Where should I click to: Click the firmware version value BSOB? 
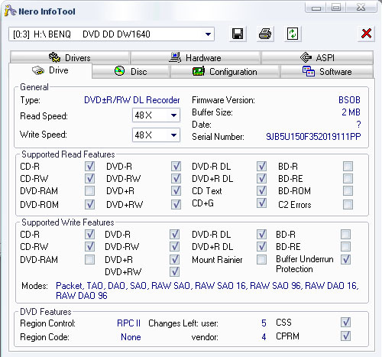[x=349, y=100]
